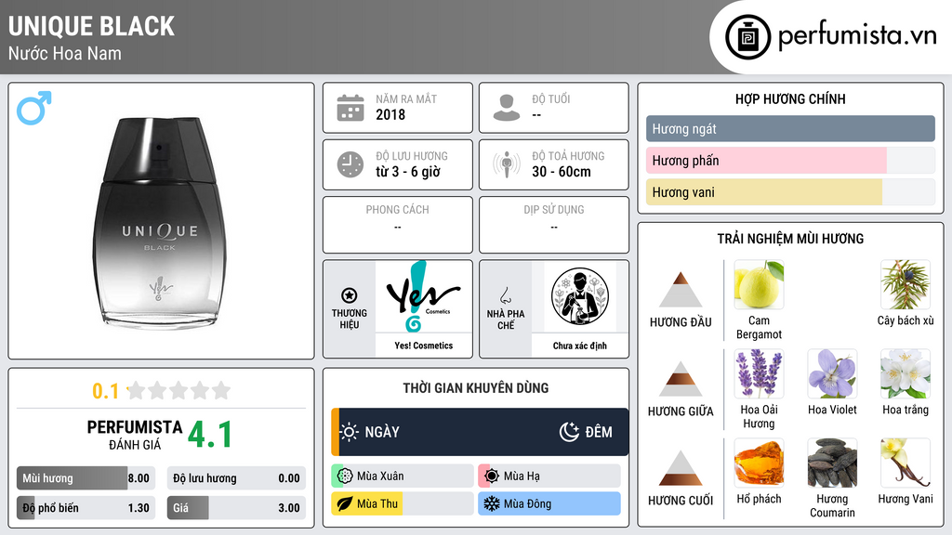Click the Mùa Đông season label
The width and height of the screenshot is (952, 535).
click(527, 503)
